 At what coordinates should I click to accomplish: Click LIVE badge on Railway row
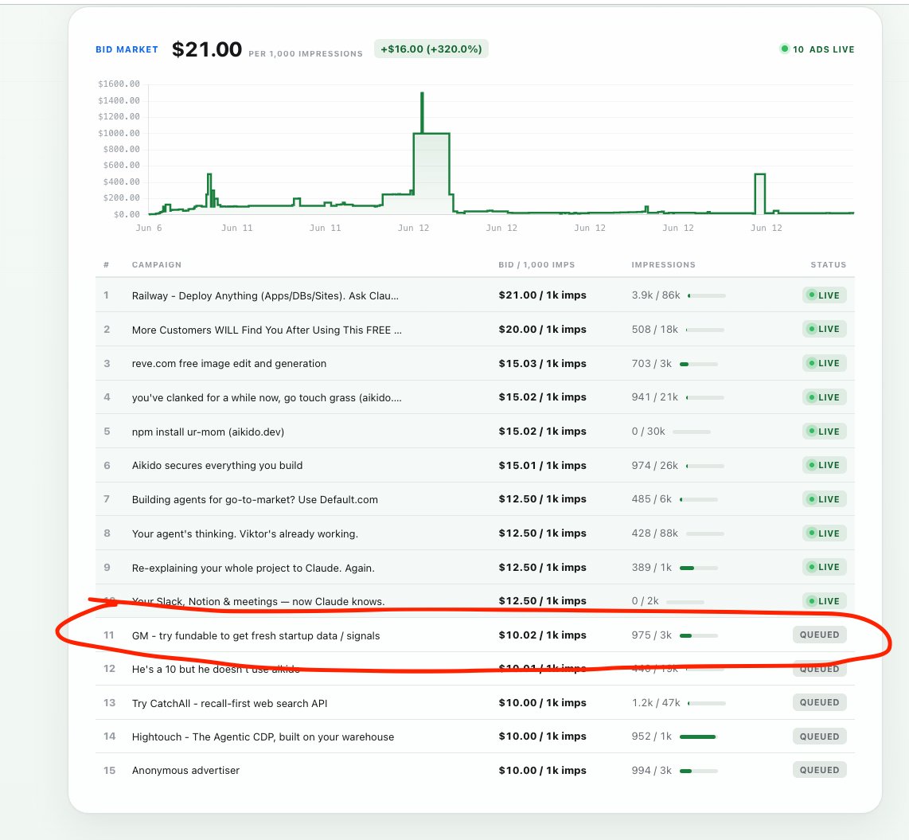tap(824, 295)
